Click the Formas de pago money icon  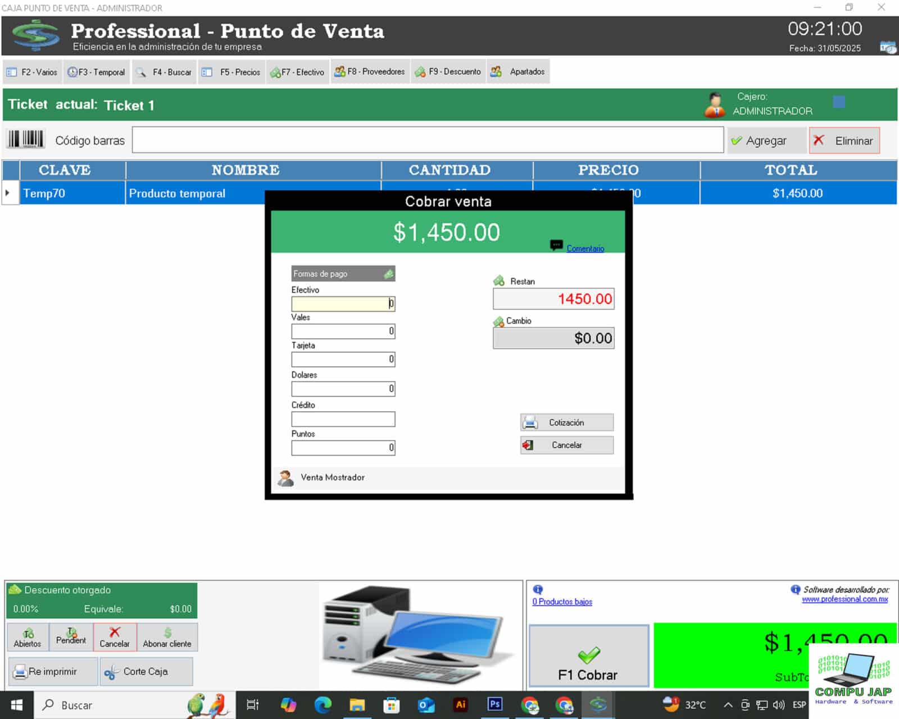(x=389, y=274)
